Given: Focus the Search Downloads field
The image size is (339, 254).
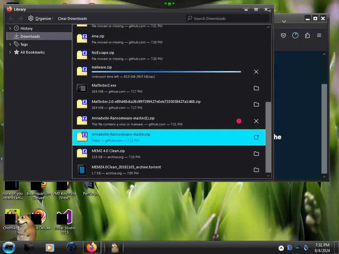Looking at the screenshot, I should [228, 19].
